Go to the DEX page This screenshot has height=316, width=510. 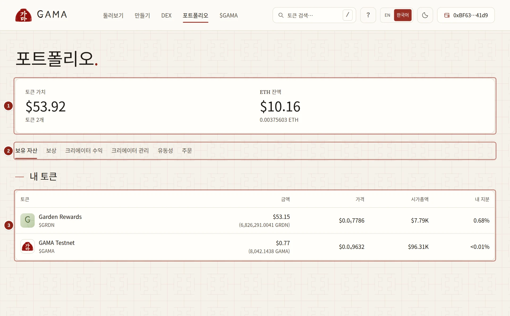(166, 15)
